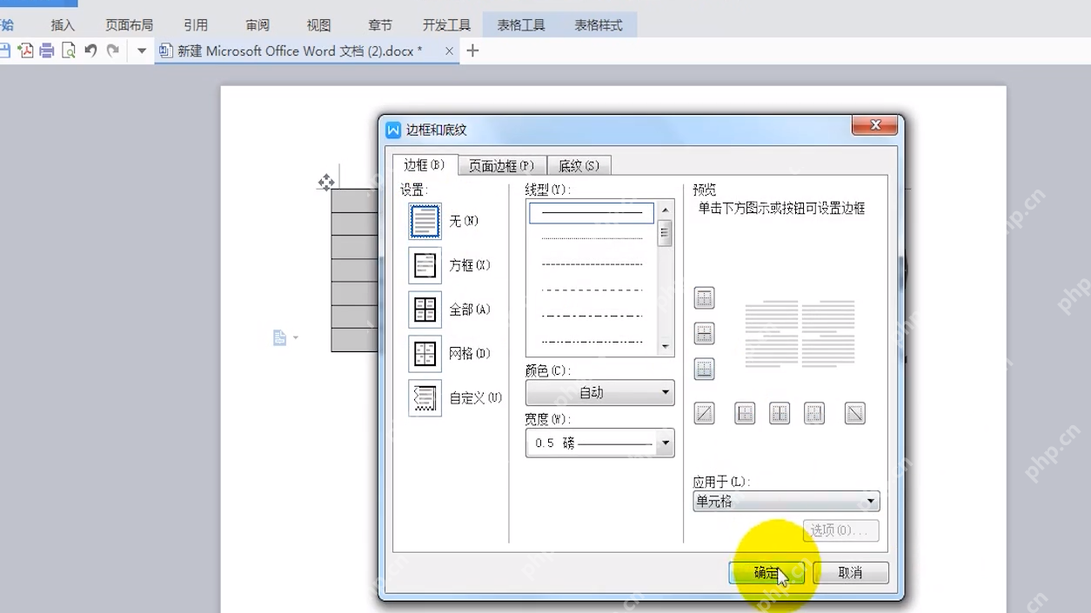The height and width of the screenshot is (613, 1091).
Task: Click the redo arrow icon
Action: (112, 51)
